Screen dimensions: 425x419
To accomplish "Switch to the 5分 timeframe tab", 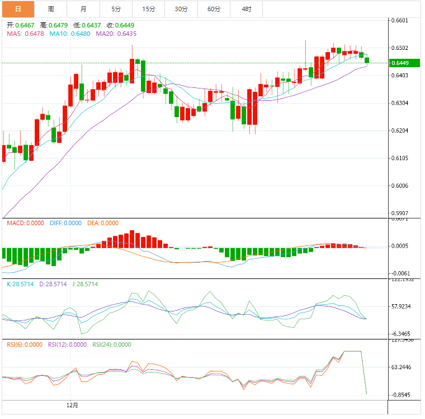I will point(116,9).
